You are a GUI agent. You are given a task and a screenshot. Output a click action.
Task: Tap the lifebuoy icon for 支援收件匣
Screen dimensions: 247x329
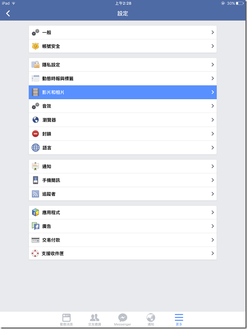pos(35,253)
